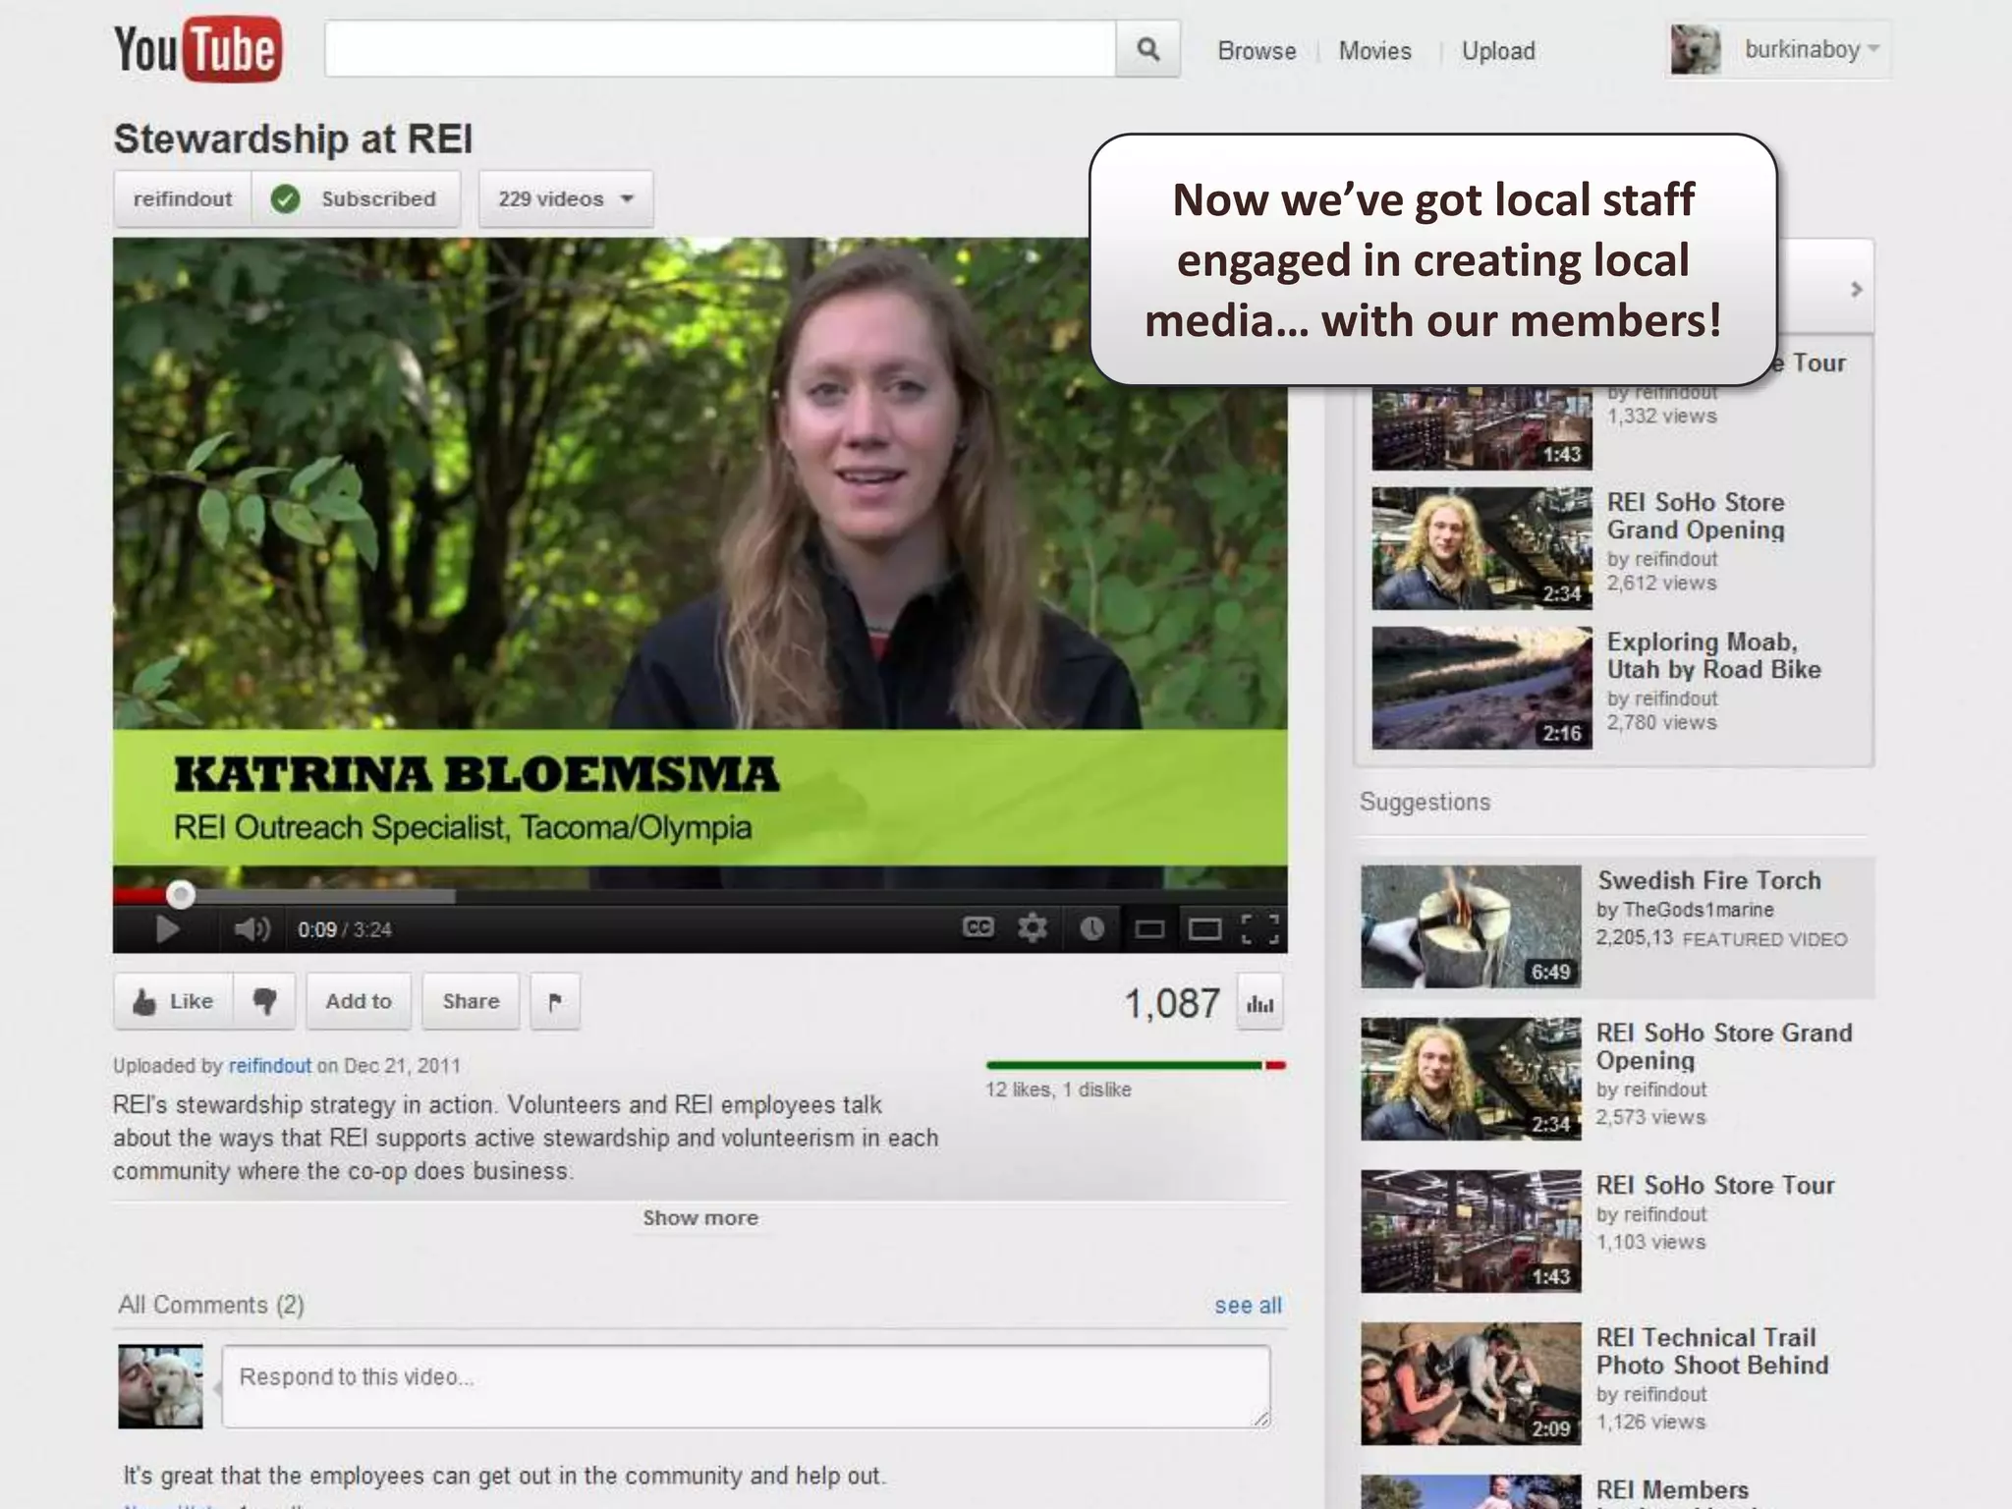
Task: Mute the video volume icon
Action: [251, 928]
